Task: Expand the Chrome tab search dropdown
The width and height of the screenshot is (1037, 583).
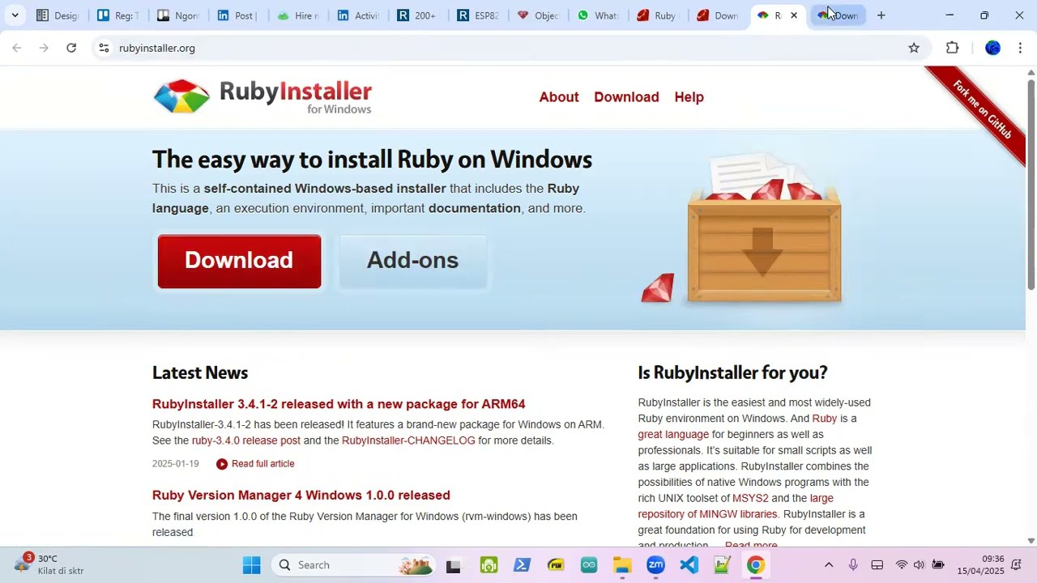Action: tap(15, 15)
